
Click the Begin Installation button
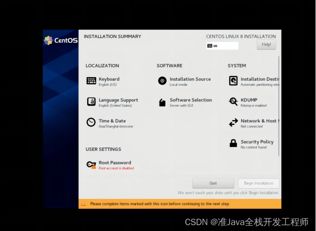coord(258,183)
